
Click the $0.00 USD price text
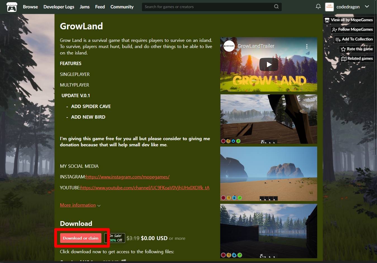click(x=154, y=238)
